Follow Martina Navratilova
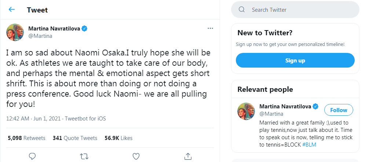This screenshot has width=369, height=162. pos(339,110)
